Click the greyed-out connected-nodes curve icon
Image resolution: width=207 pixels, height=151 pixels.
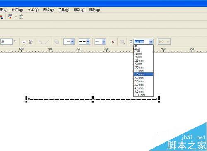click(x=40, y=42)
